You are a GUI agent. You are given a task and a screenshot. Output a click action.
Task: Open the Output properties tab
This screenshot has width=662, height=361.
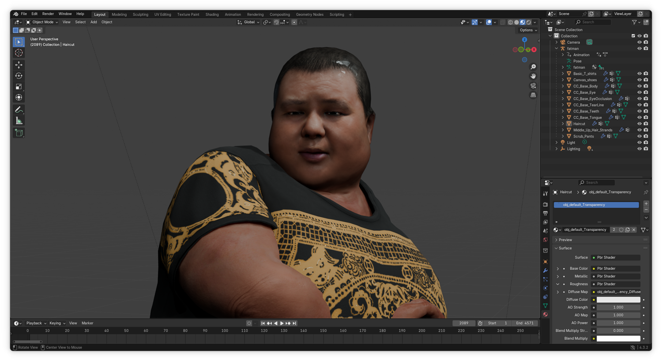545,213
